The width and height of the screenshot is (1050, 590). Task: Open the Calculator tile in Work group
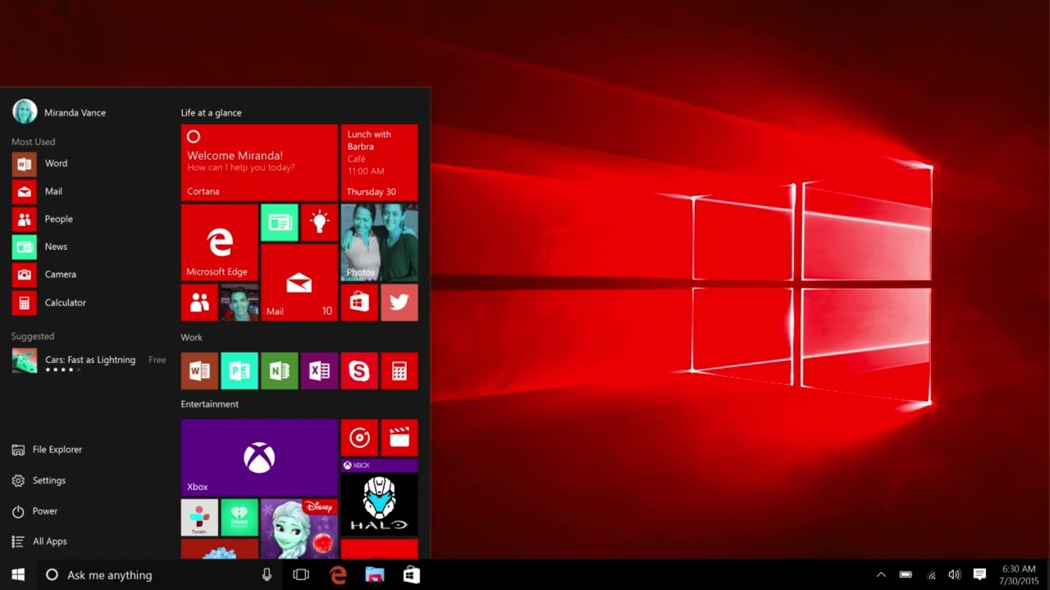[399, 371]
